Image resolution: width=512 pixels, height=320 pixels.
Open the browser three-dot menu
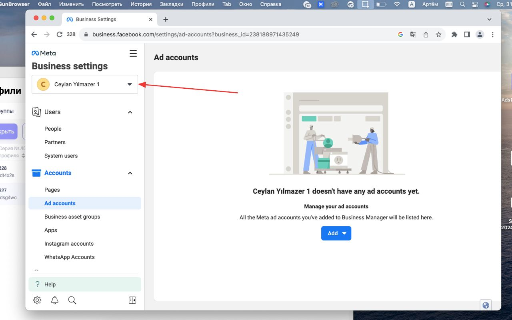pos(493,34)
